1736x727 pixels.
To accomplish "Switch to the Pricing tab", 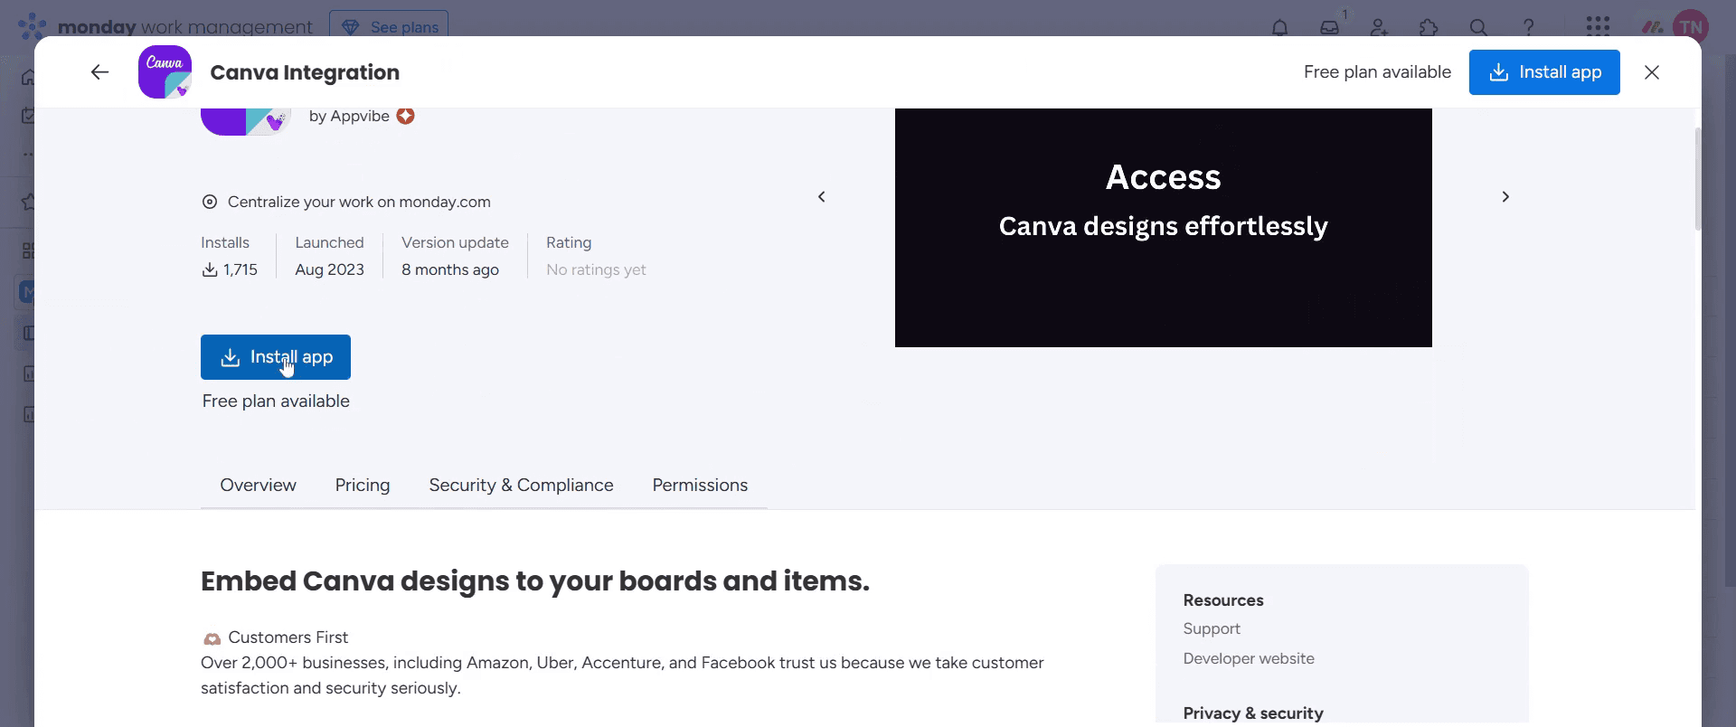I will coord(363,486).
